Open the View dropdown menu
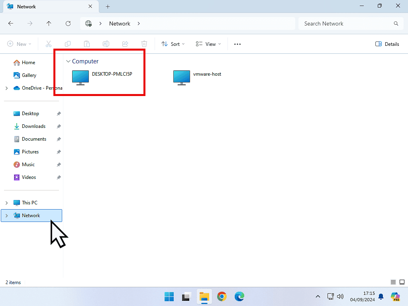Image resolution: width=408 pixels, height=306 pixels. point(208,44)
